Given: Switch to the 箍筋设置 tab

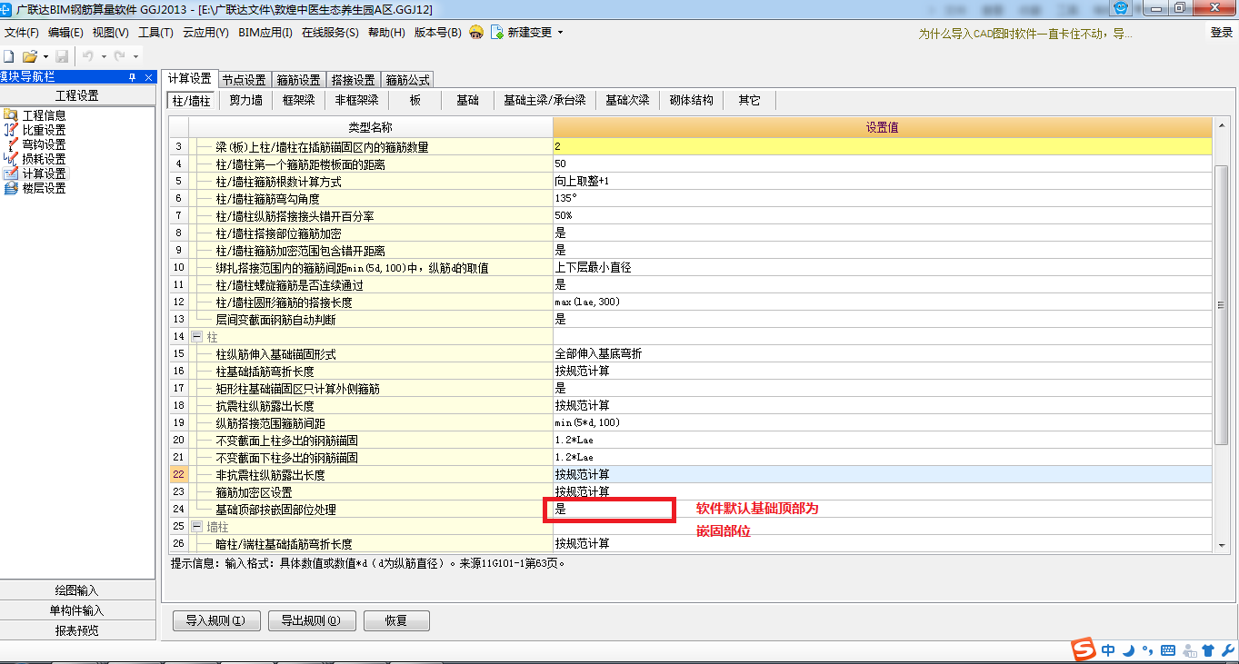Looking at the screenshot, I should (x=298, y=80).
